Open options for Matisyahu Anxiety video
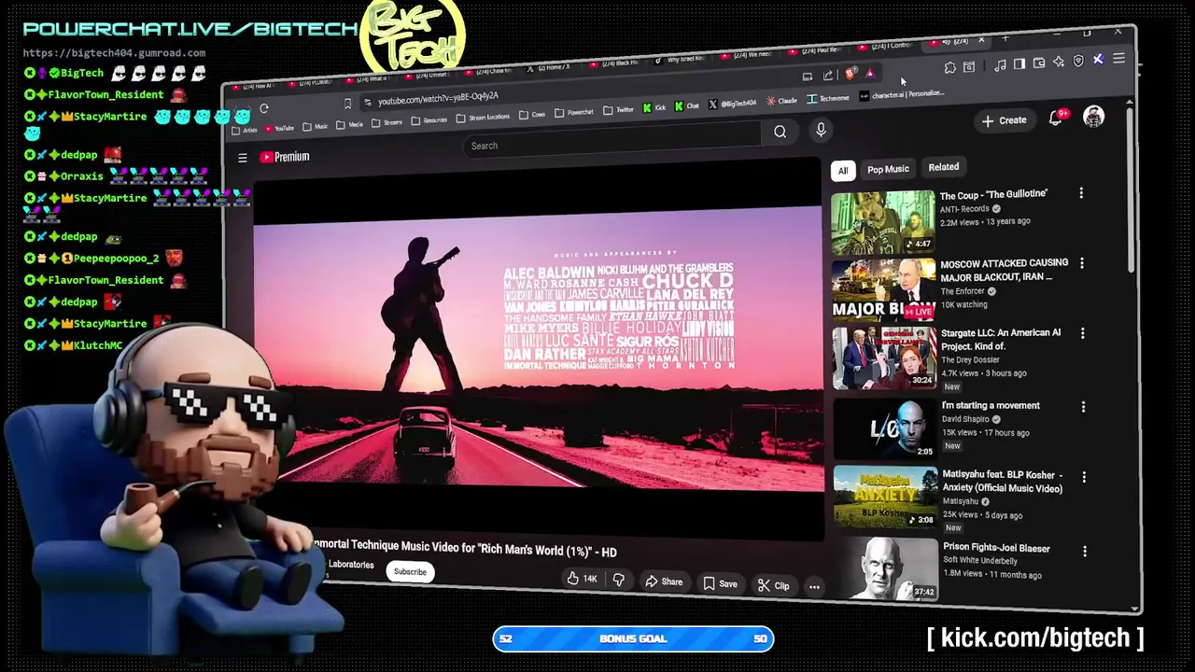1195x672 pixels. click(x=1084, y=477)
